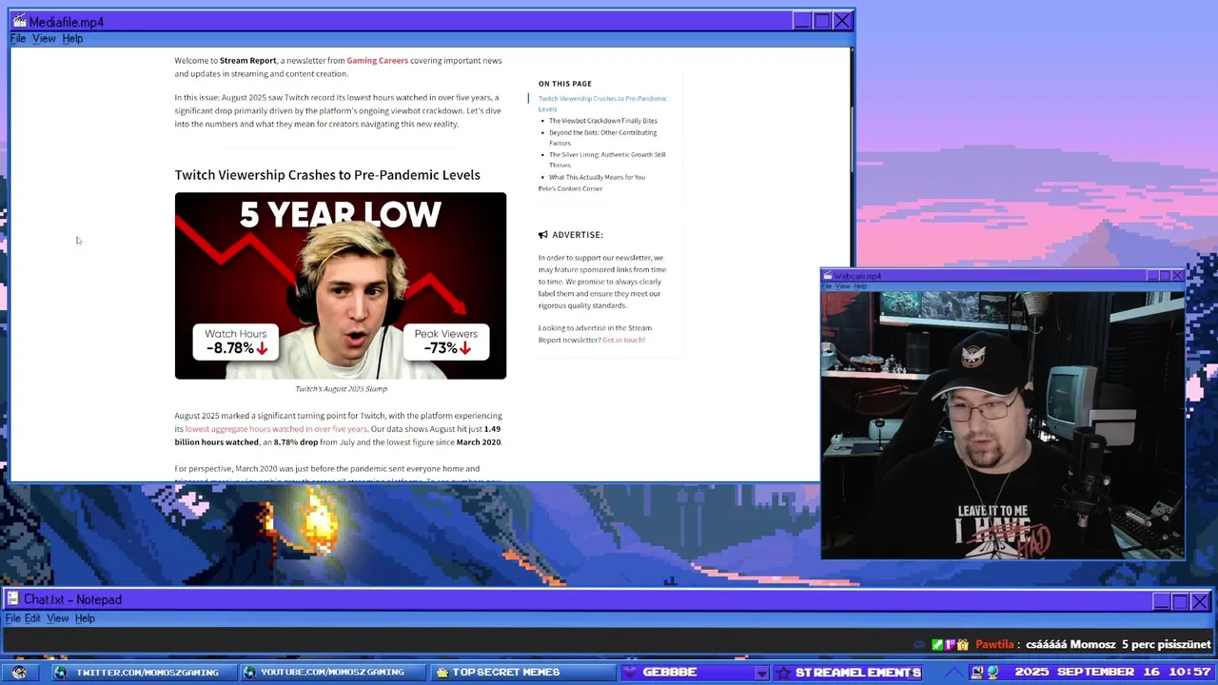Click the Pawtila username in chat

pos(994,645)
